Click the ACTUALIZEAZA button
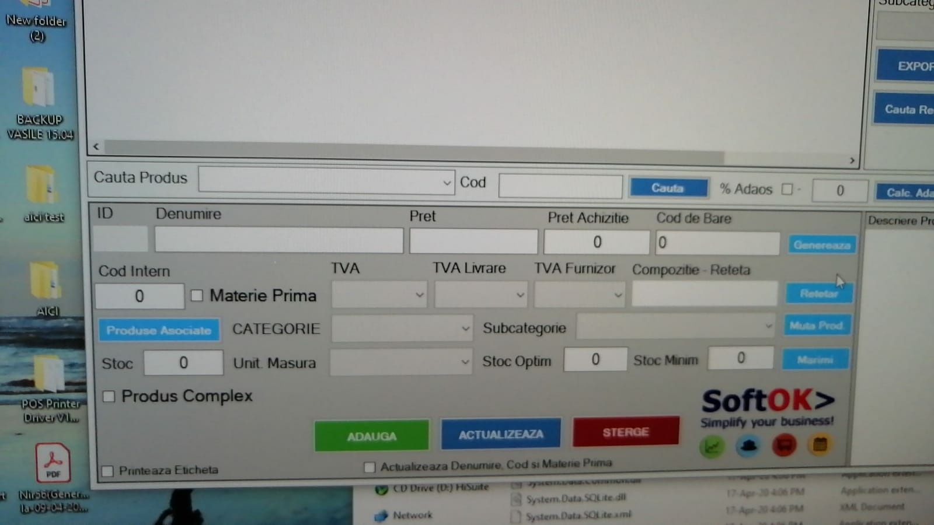 pyautogui.click(x=501, y=434)
